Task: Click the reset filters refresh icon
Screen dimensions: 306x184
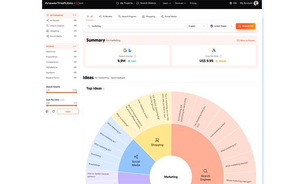Action: point(53,111)
